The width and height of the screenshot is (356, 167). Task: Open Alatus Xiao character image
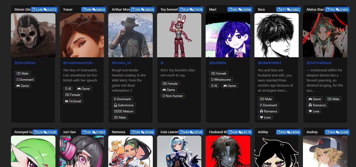(x=325, y=35)
